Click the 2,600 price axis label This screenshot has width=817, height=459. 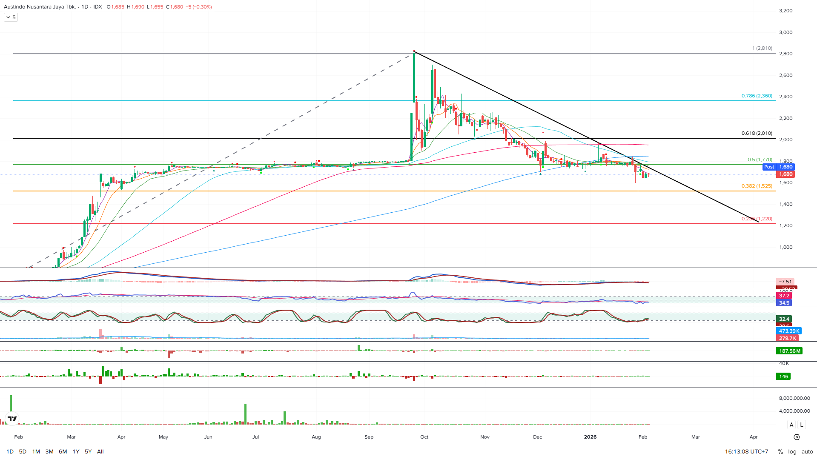coord(785,75)
